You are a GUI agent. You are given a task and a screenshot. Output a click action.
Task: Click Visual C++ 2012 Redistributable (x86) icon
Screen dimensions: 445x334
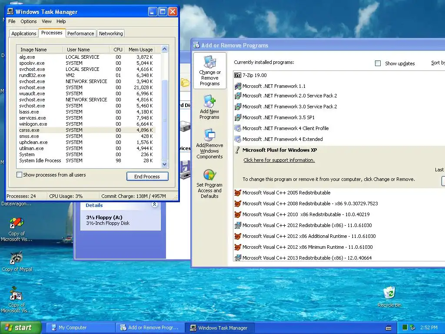pos(238,225)
